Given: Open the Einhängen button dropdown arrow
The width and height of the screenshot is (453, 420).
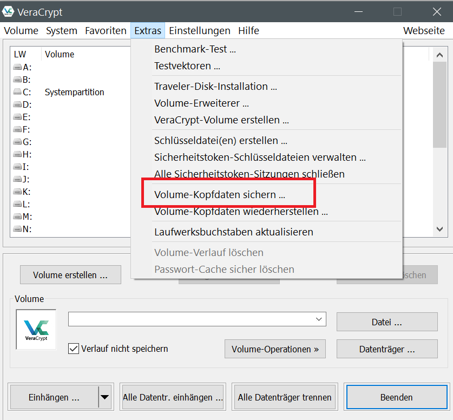Looking at the screenshot, I should pyautogui.click(x=105, y=397).
